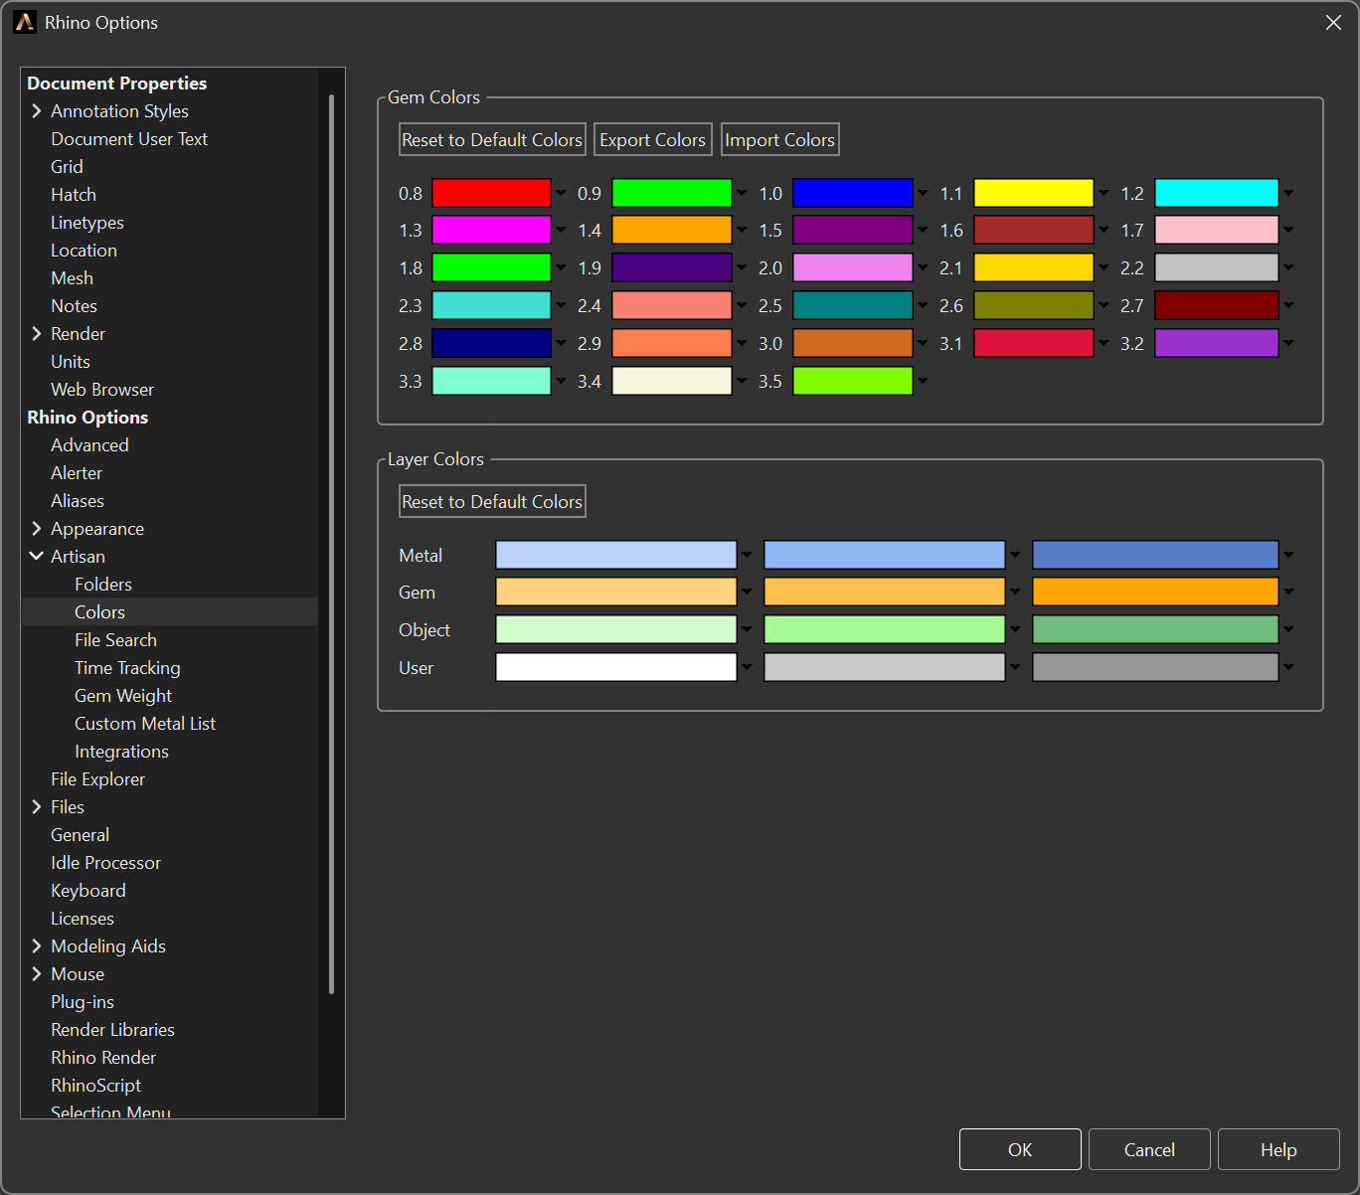Click the white User layer color swatch
The height and width of the screenshot is (1195, 1360).
616,667
